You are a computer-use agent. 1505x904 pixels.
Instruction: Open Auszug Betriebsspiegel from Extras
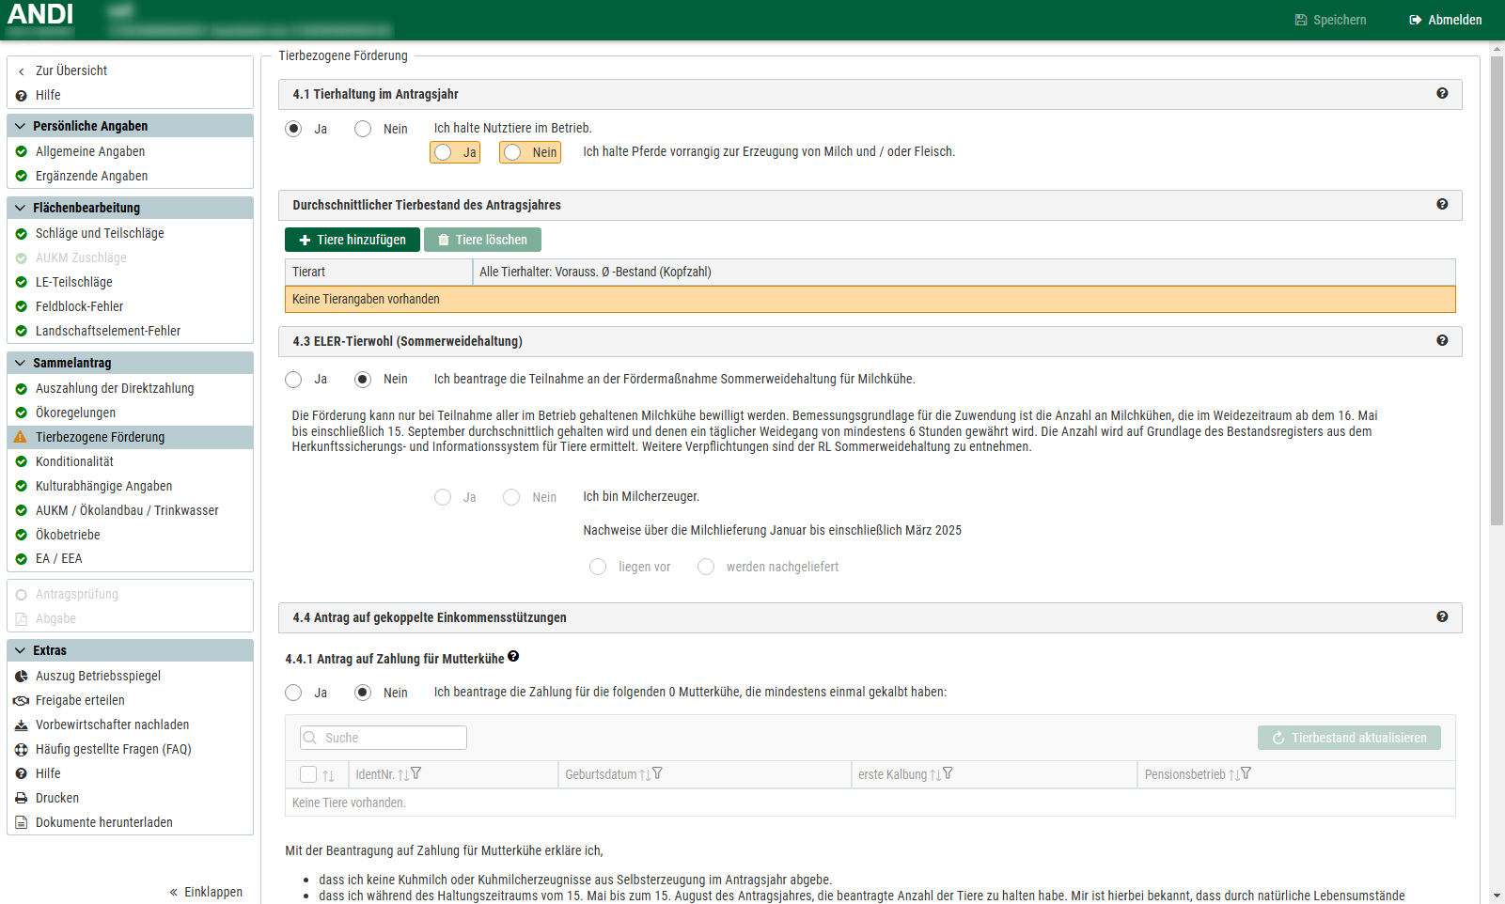(98, 676)
